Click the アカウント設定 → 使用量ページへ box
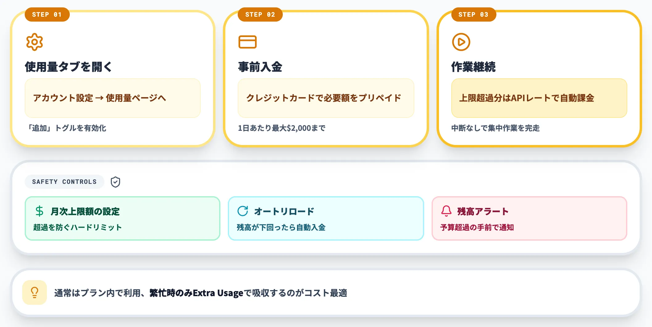Image resolution: width=652 pixels, height=327 pixels. click(x=113, y=98)
